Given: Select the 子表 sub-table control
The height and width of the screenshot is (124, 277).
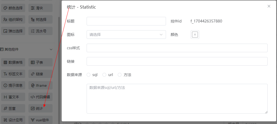Looking at the screenshot, I should coord(40,62).
